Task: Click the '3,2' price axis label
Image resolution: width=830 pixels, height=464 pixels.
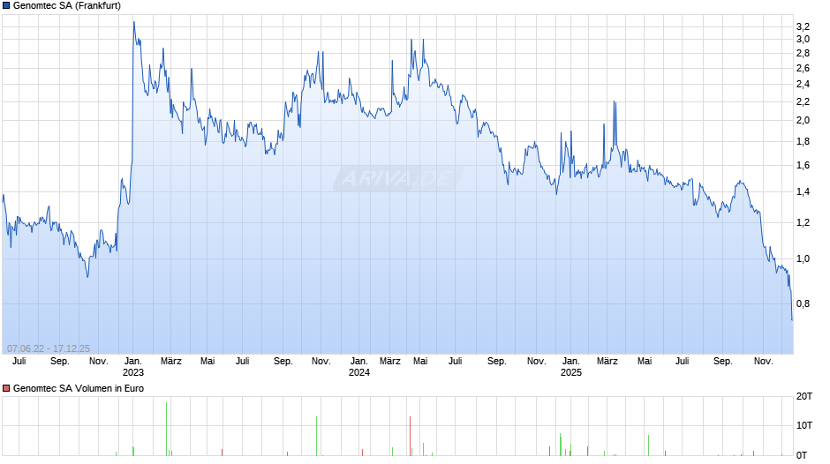Action: click(x=803, y=27)
